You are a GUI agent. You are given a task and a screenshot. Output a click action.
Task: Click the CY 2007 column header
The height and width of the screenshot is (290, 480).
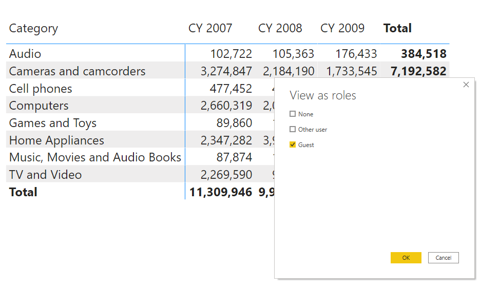coord(210,28)
